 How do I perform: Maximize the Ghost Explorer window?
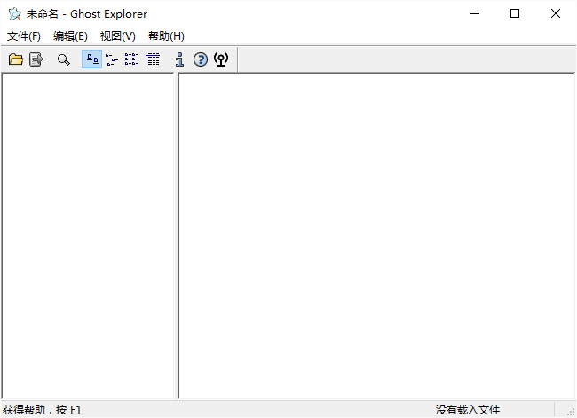(515, 13)
